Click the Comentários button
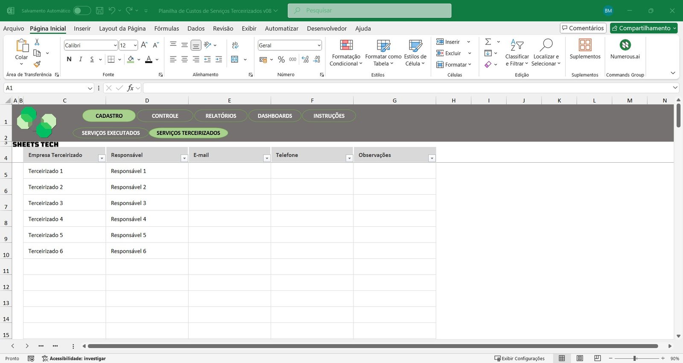The width and height of the screenshot is (683, 363). [583, 28]
